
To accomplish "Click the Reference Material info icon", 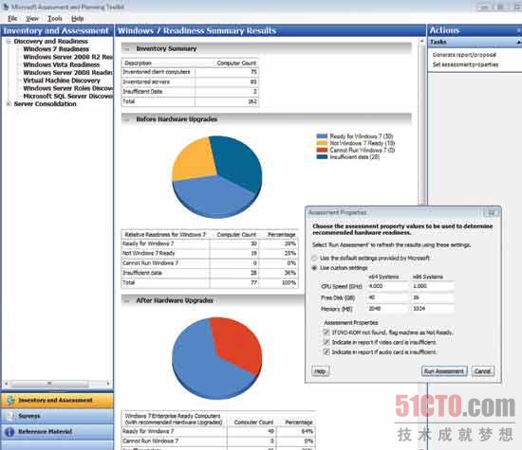I will coord(9,432).
